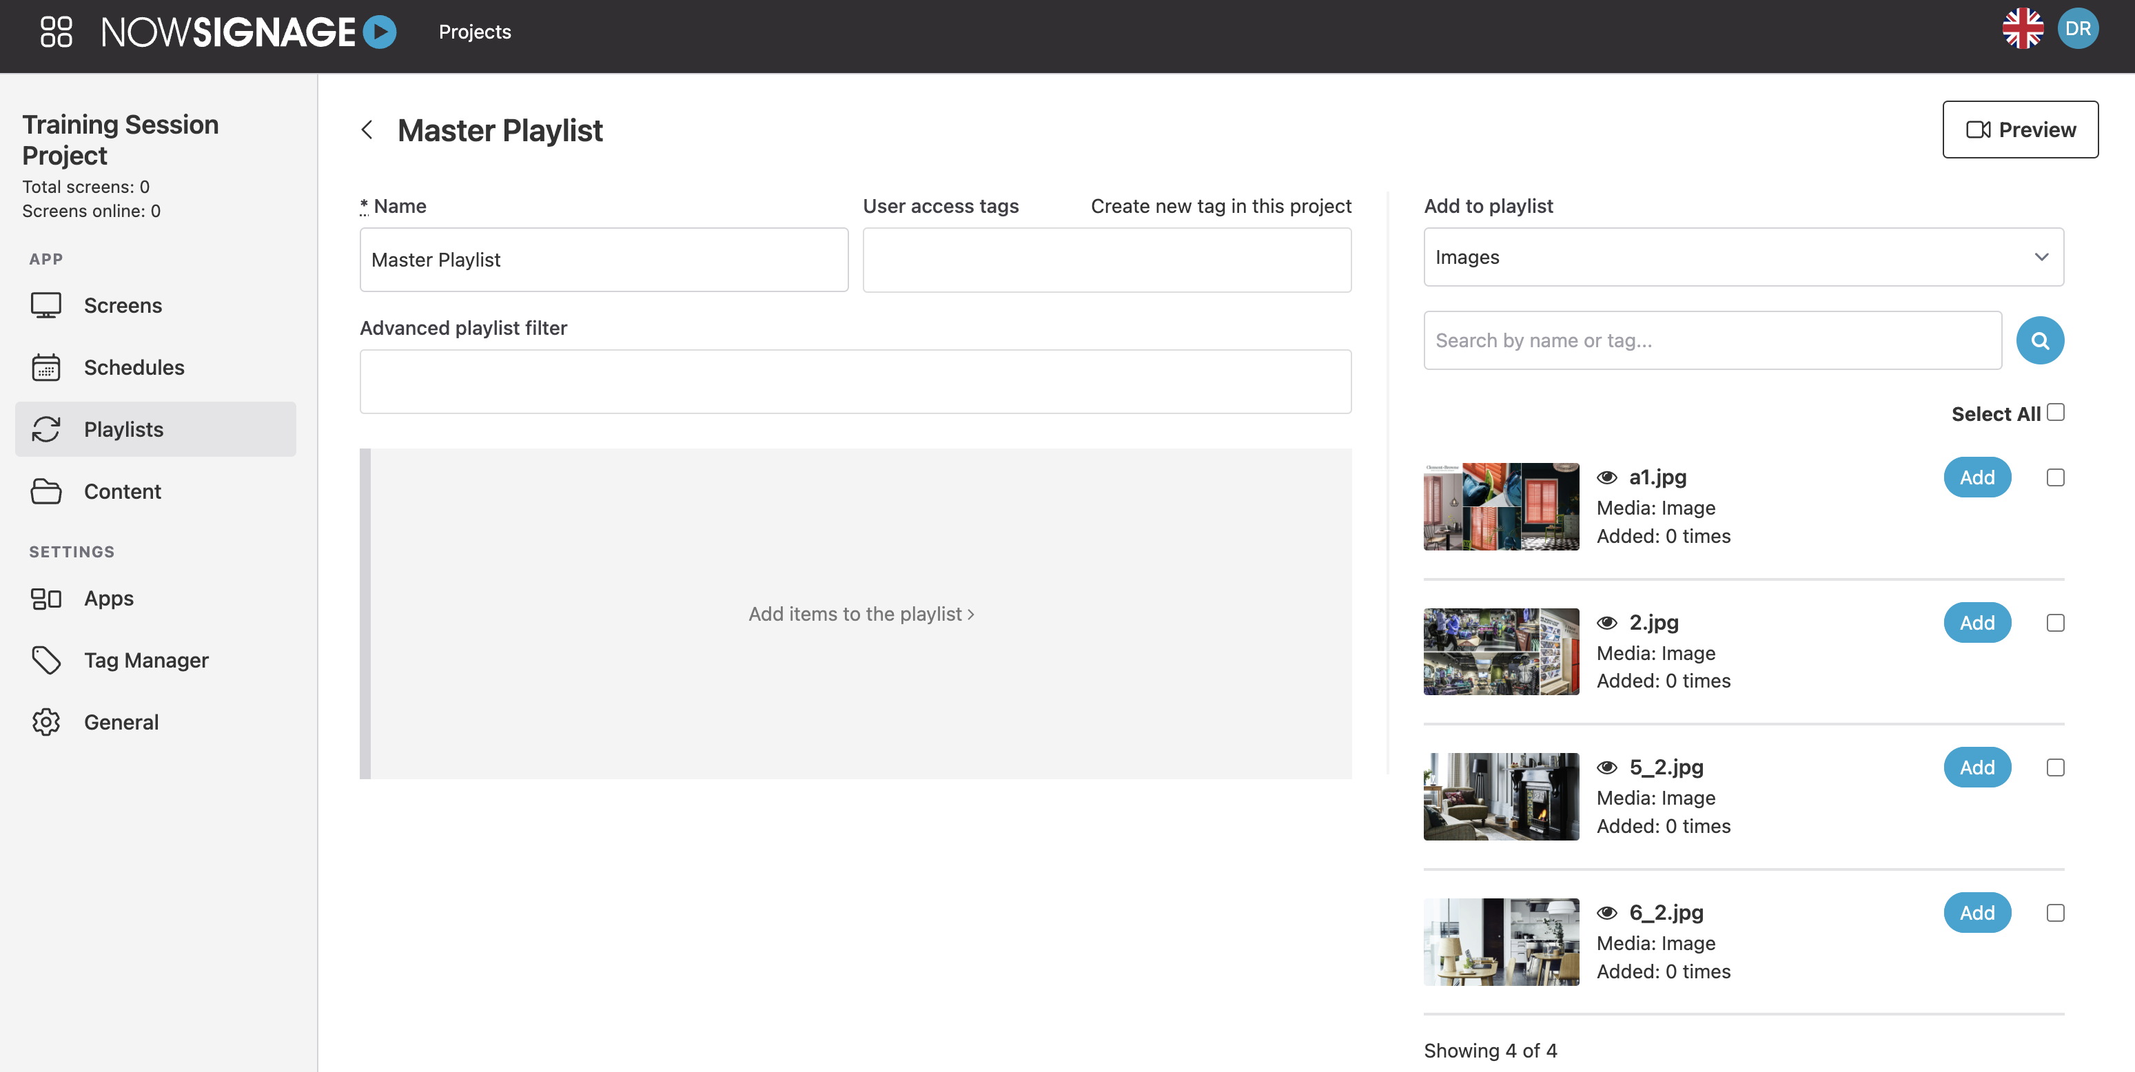The width and height of the screenshot is (2135, 1072).
Task: Open Schedules via the calendar icon
Action: [x=46, y=367]
